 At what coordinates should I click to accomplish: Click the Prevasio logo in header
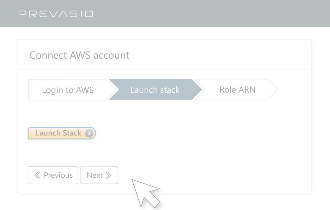point(56,14)
